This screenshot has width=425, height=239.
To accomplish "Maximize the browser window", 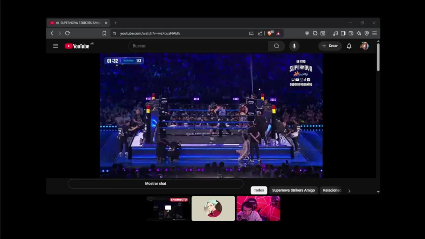I will (362, 23).
